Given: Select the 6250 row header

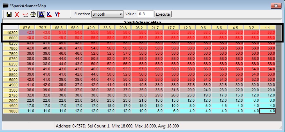Looking at the screenshot, I should pos(11,64).
